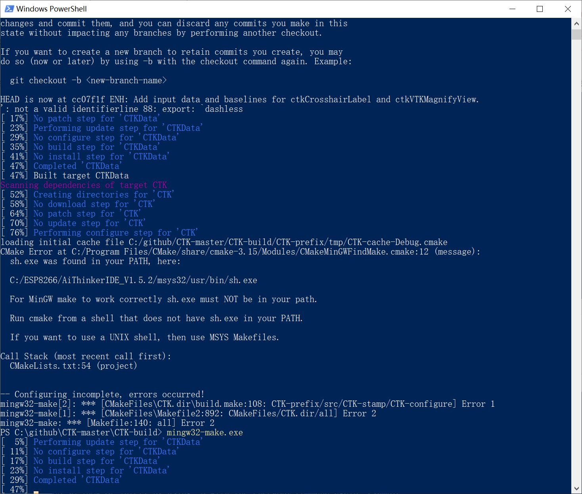582x494 pixels.
Task: Click 'Makefile:140: all' Error 2 line
Action: pos(107,423)
